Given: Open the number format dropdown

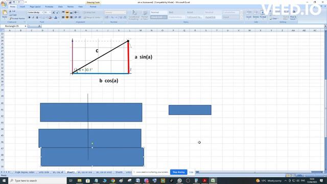Looking at the screenshot, I should (x=125, y=12).
